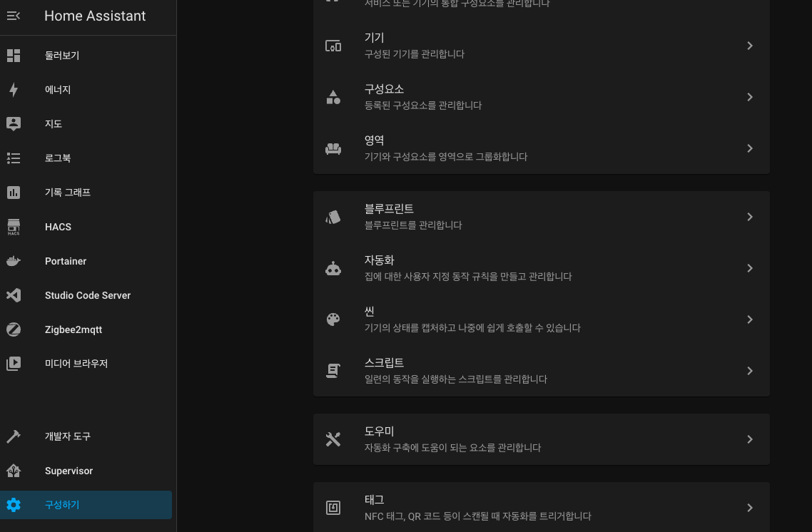Click the Home Assistant title

coord(95,16)
